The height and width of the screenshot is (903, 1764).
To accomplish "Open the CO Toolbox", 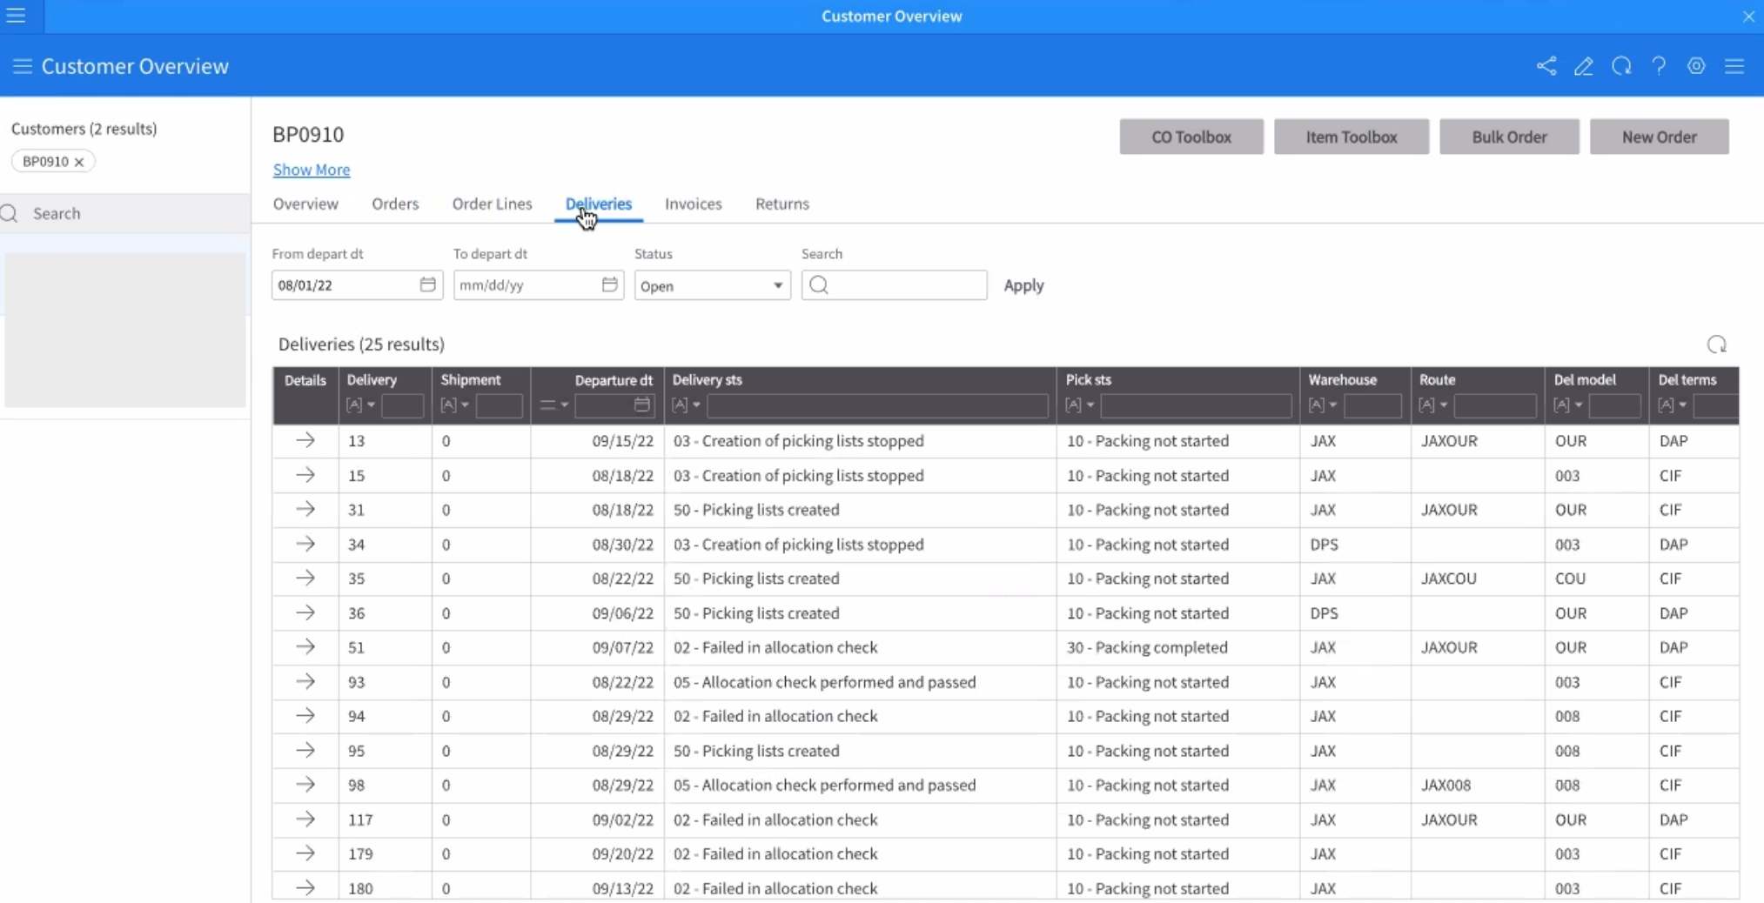I will coord(1191,137).
